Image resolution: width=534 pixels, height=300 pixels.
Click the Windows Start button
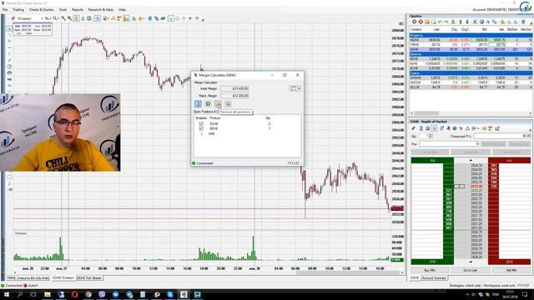(7, 294)
